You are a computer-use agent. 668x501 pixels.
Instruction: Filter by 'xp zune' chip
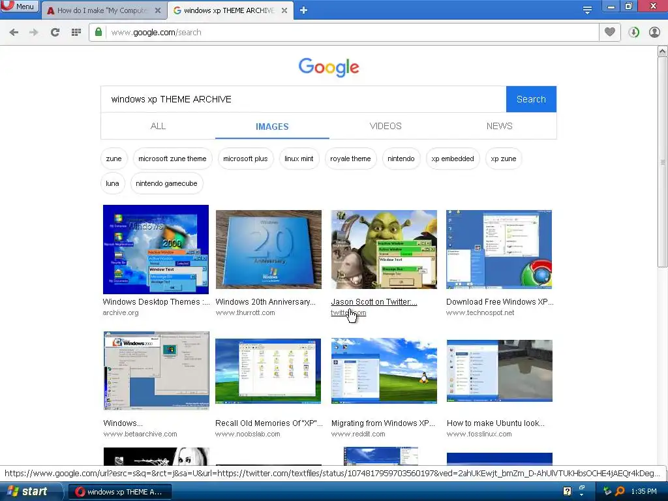[x=504, y=159]
